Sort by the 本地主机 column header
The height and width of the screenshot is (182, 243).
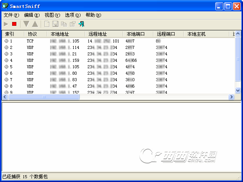pos(207,34)
